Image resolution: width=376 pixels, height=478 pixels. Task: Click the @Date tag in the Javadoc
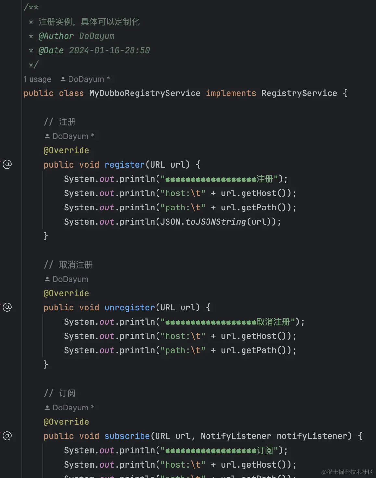click(x=51, y=50)
